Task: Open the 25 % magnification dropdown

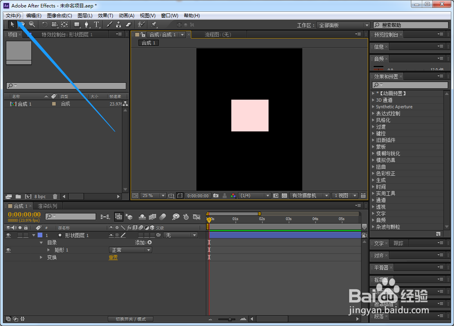Action: point(153,196)
